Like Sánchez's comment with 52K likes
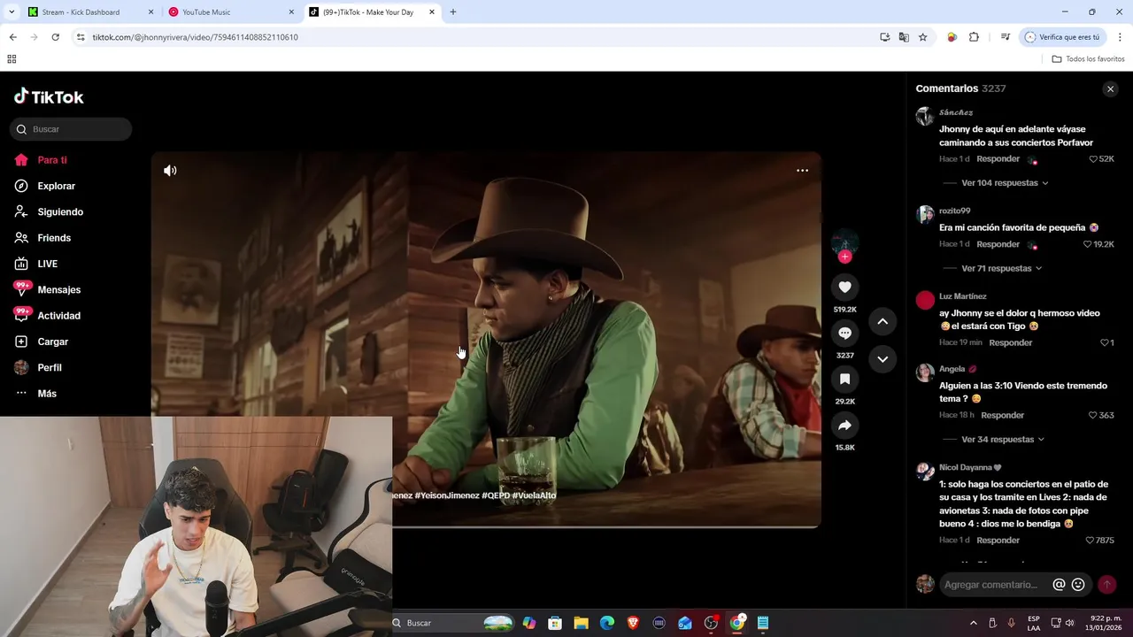 [1094, 159]
